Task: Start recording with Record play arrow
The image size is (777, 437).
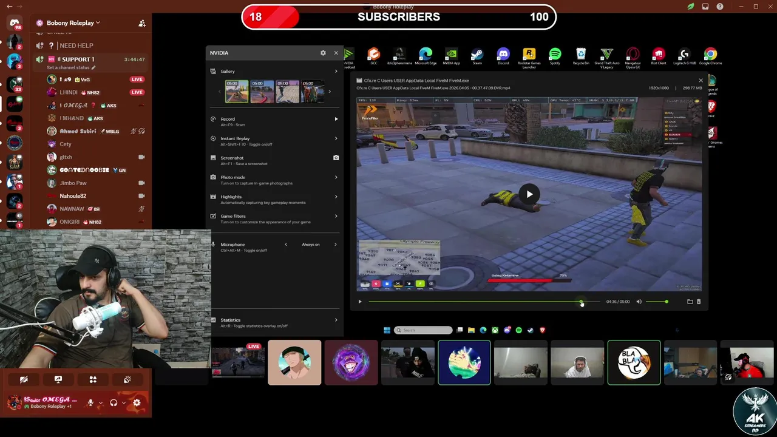Action: (336, 119)
